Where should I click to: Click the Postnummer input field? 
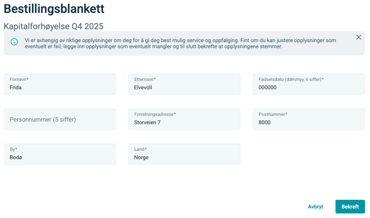308,119
